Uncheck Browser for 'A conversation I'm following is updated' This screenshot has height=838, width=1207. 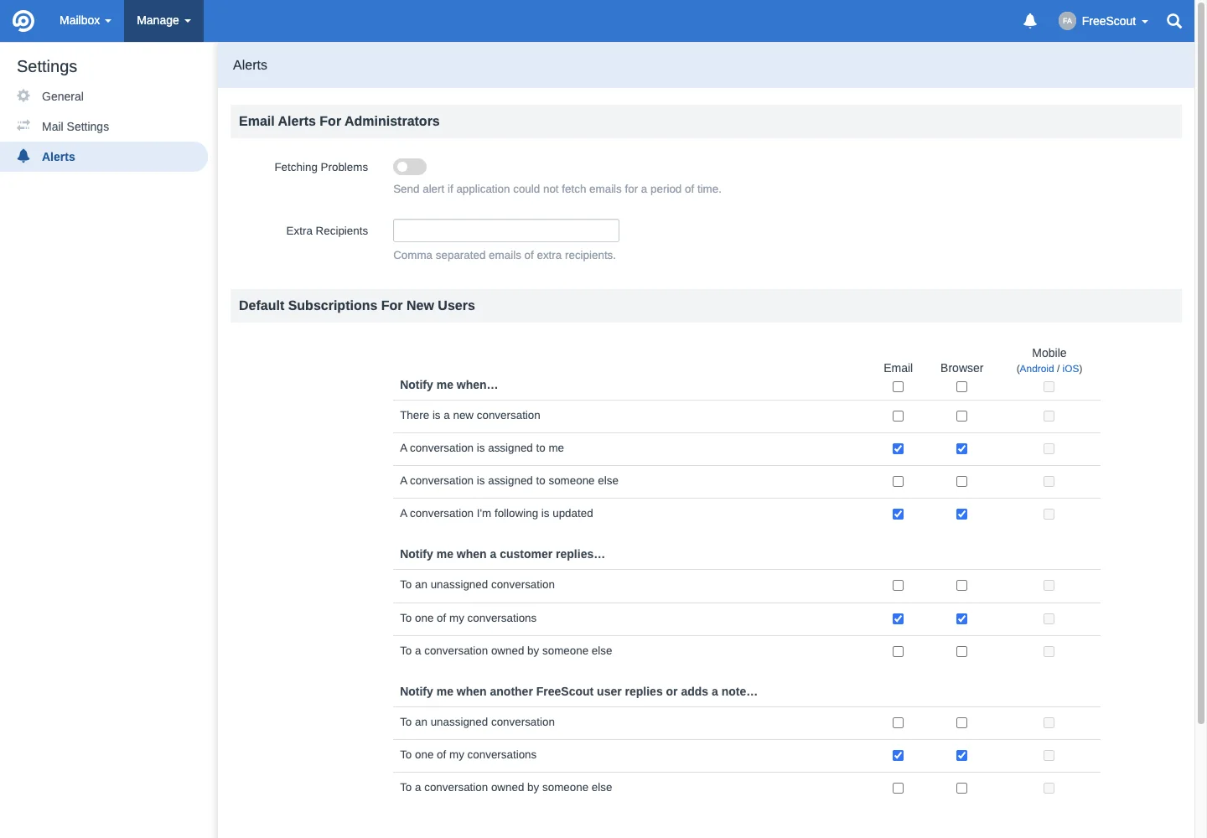[x=961, y=515]
